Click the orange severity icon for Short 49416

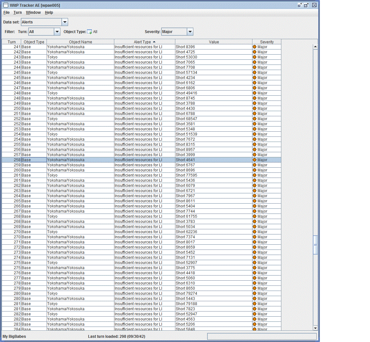(255, 93)
